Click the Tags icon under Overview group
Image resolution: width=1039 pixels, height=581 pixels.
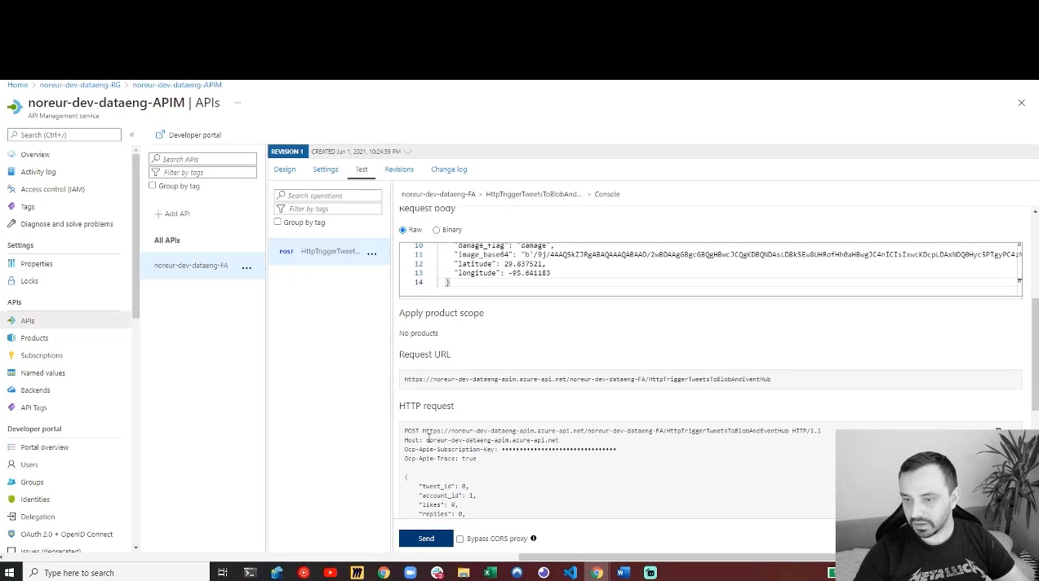click(11, 207)
